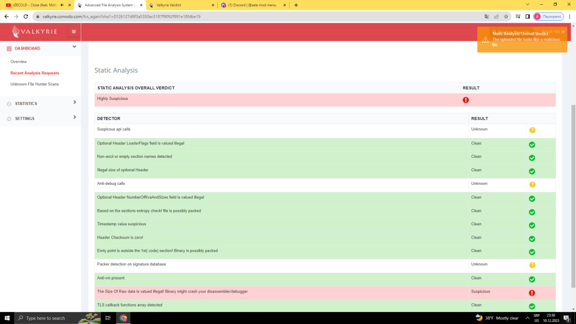Screen dimensions: 576x324
Task: Click the page vertical scrollbar thumb
Action: pyautogui.click(x=573, y=196)
